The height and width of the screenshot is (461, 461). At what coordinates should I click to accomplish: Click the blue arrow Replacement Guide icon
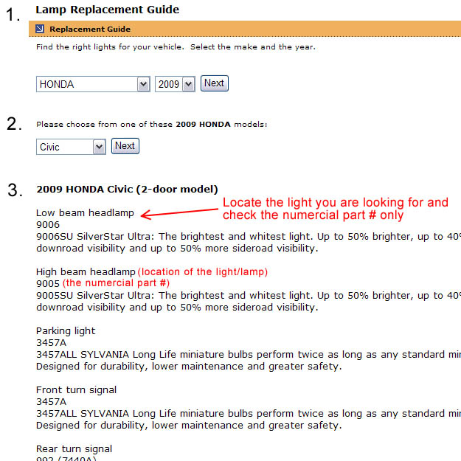pos(40,29)
